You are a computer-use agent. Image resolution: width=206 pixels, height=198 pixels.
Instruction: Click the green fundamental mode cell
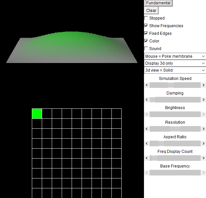[37, 114]
